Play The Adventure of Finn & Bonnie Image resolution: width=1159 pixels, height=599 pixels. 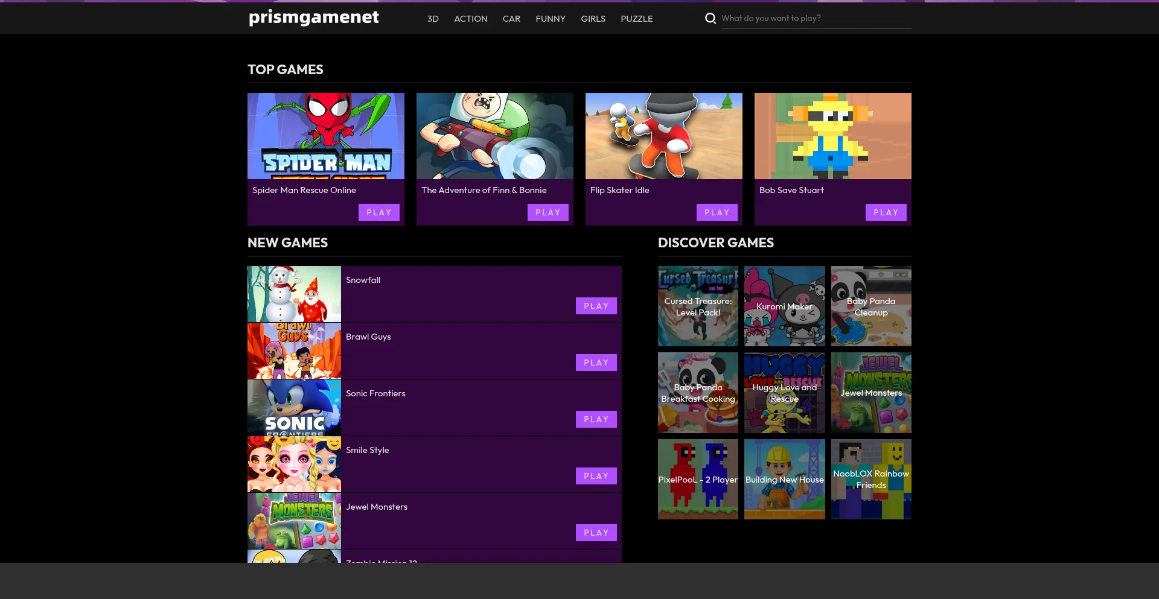548,212
